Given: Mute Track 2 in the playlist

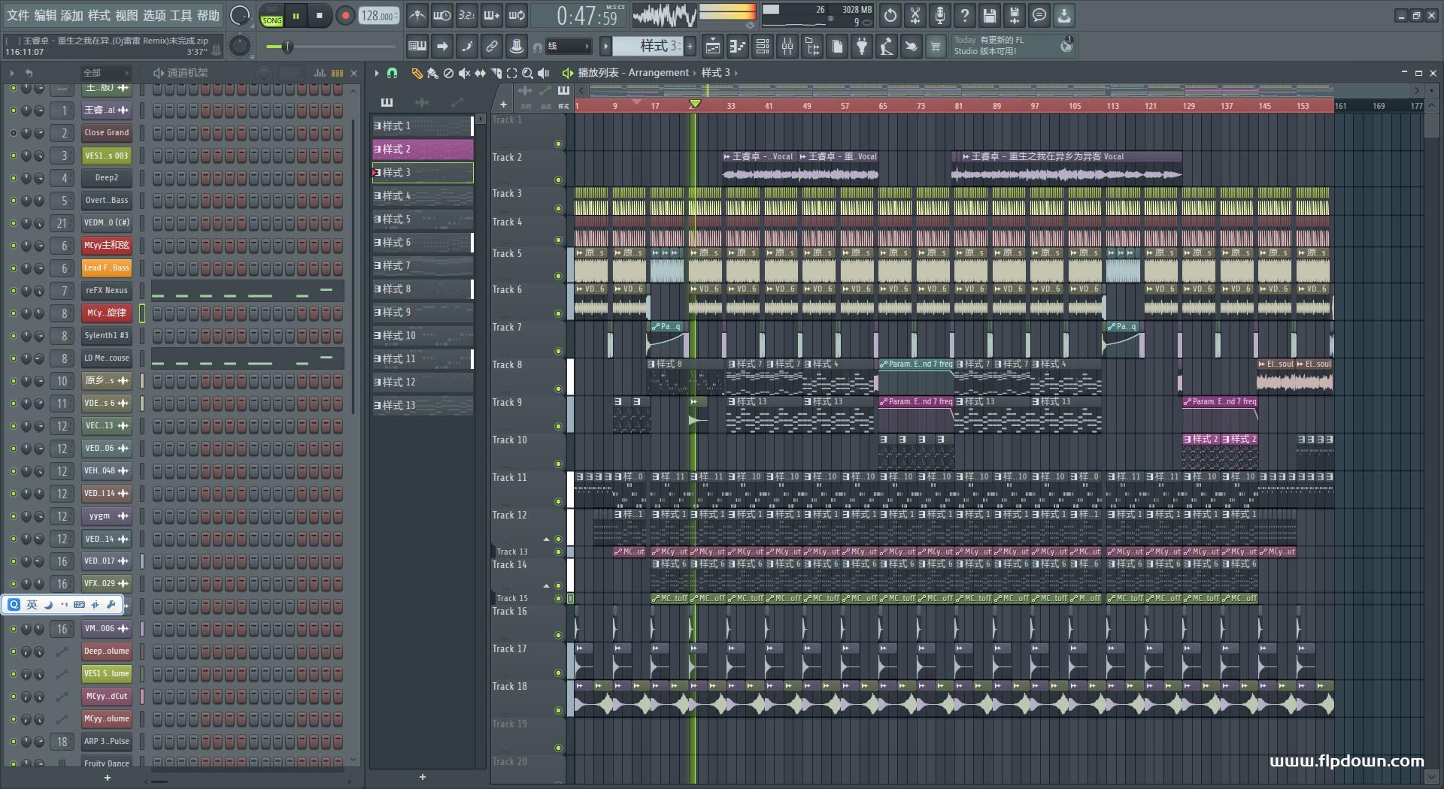Looking at the screenshot, I should 558,180.
